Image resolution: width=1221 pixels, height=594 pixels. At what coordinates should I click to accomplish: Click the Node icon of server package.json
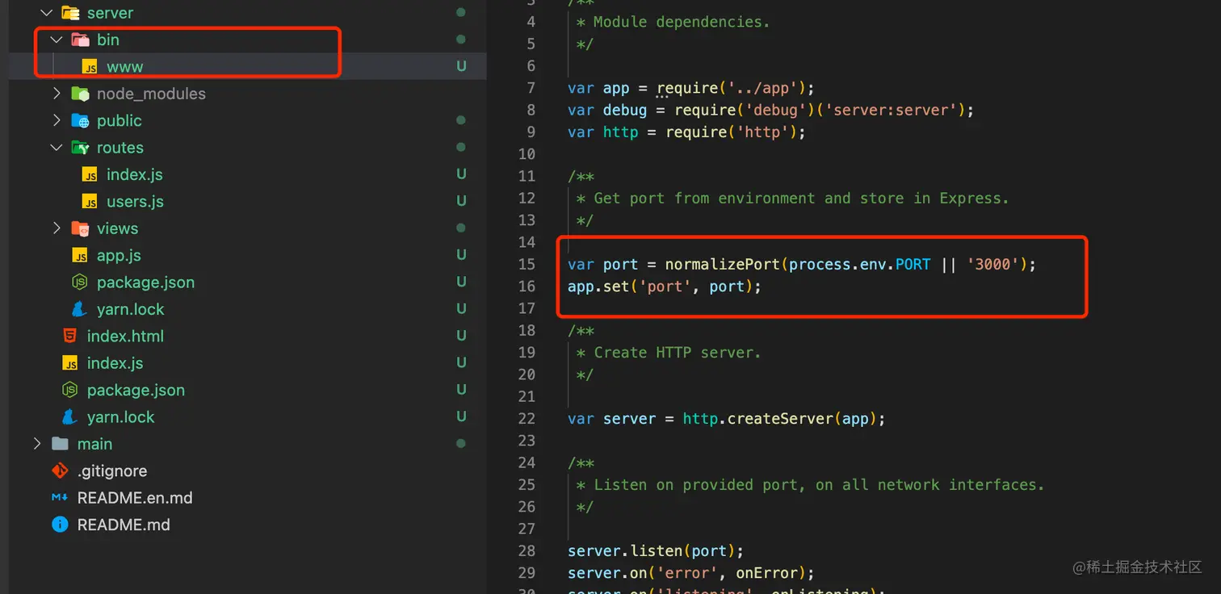pos(80,282)
